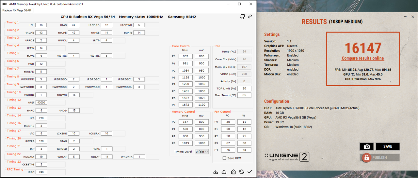Click the refresh values icon

[x=242, y=172]
